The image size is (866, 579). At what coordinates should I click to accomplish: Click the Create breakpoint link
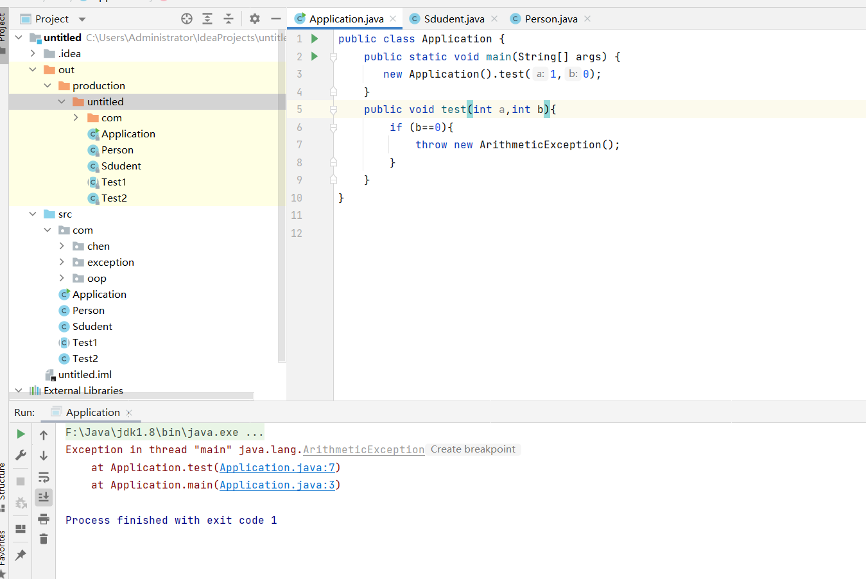tap(472, 449)
